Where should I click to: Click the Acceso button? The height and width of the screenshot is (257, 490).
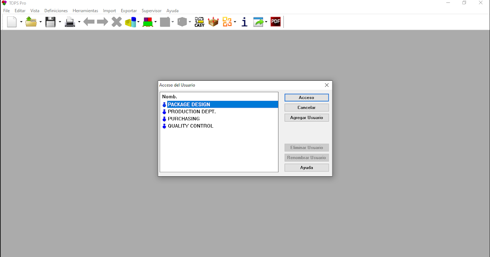point(306,97)
